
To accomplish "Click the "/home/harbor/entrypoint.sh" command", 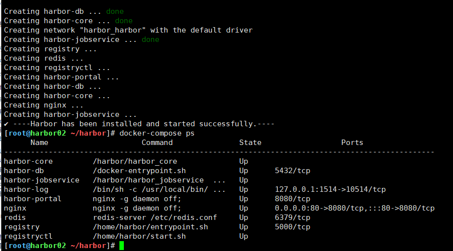I will click(x=150, y=227).
